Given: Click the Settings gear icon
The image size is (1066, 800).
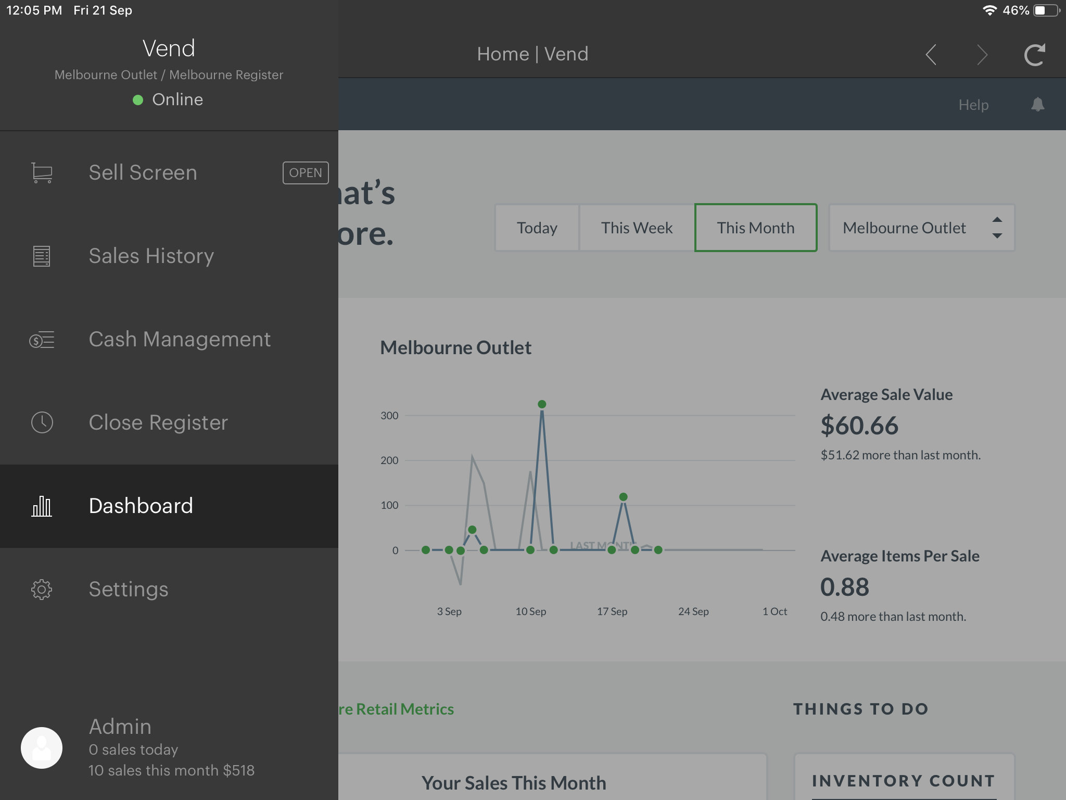Looking at the screenshot, I should (42, 589).
